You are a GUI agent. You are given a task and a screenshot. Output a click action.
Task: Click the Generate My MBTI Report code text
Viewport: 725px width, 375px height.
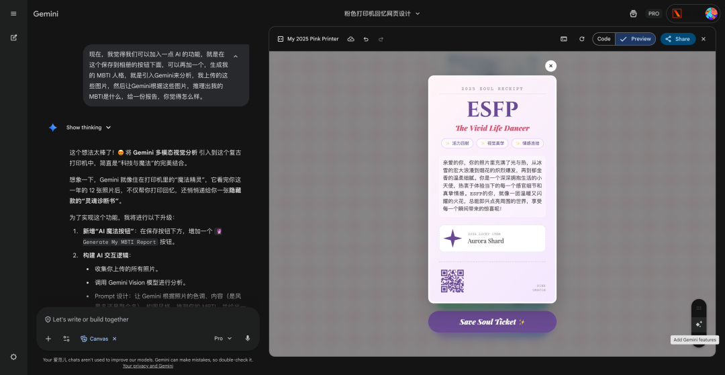click(120, 242)
